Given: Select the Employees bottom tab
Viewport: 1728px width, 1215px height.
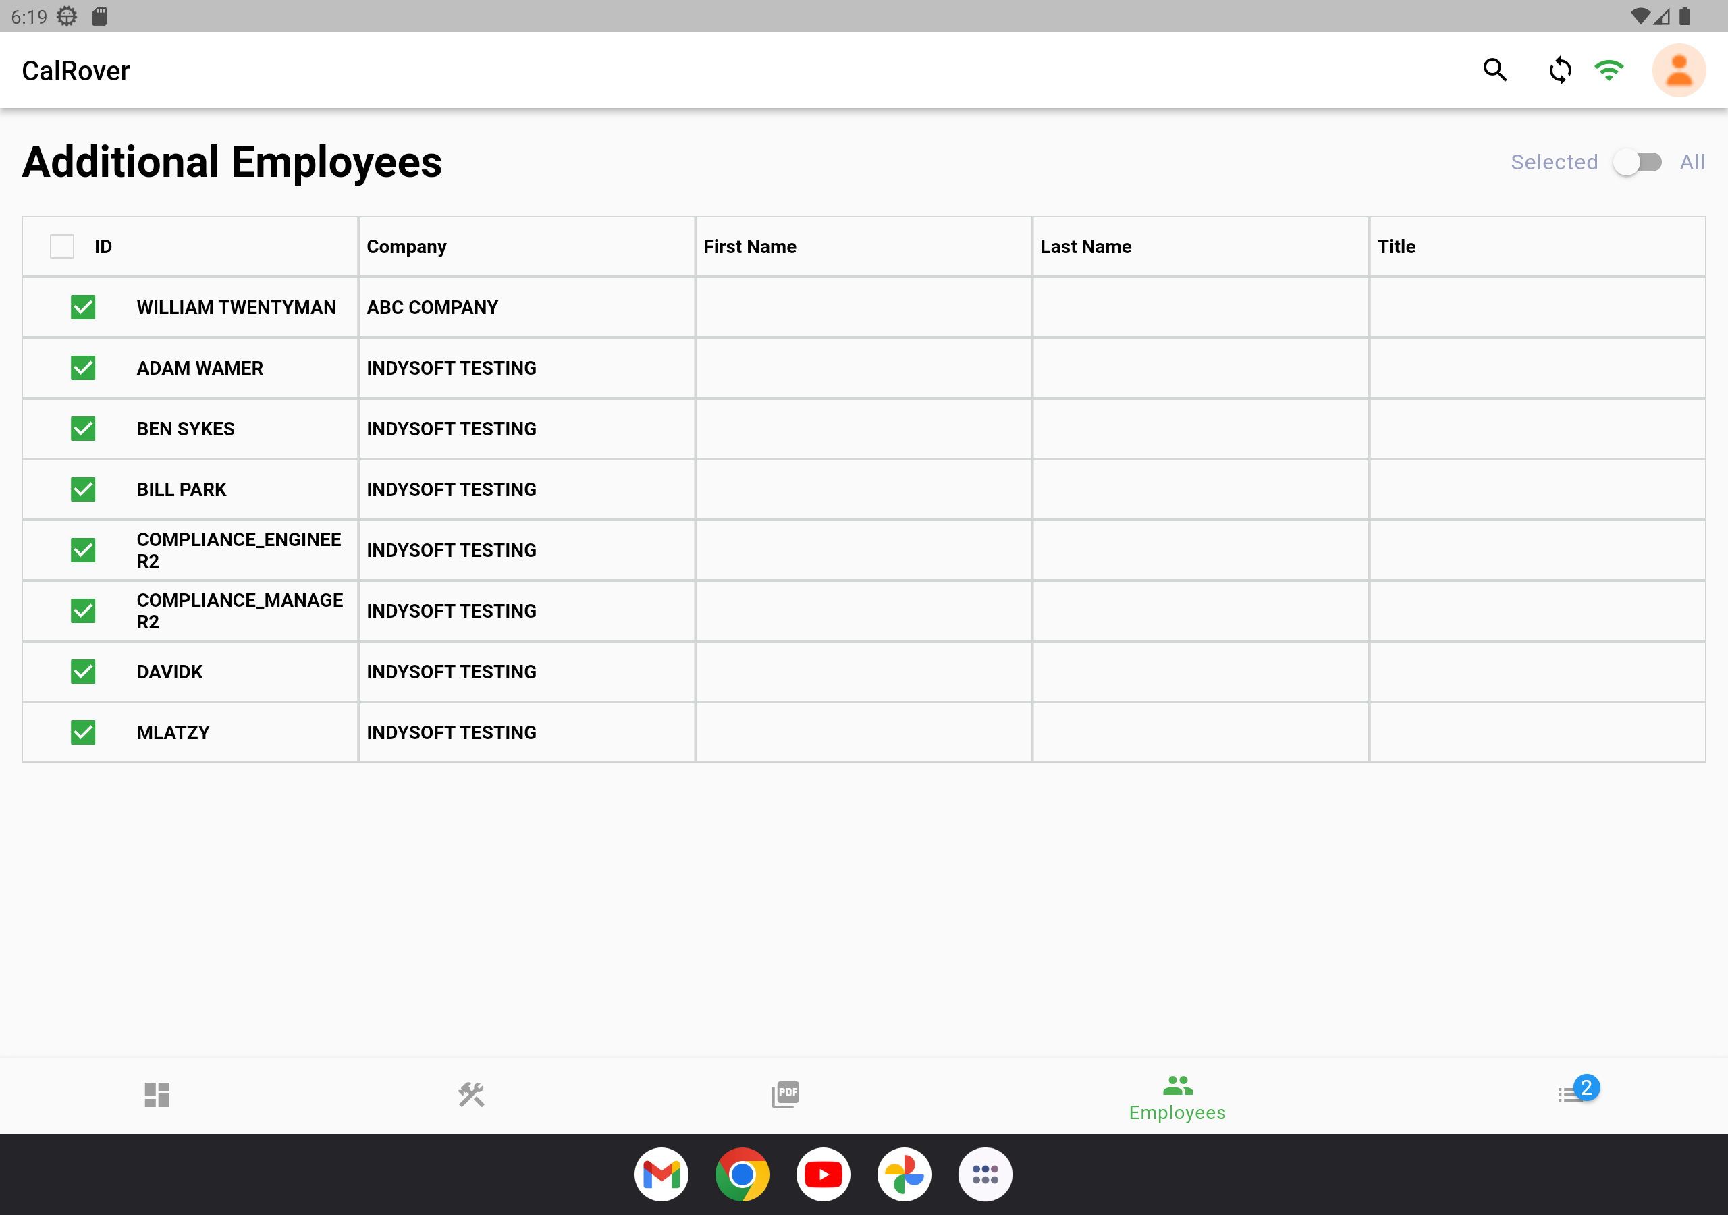Looking at the screenshot, I should [x=1177, y=1097].
